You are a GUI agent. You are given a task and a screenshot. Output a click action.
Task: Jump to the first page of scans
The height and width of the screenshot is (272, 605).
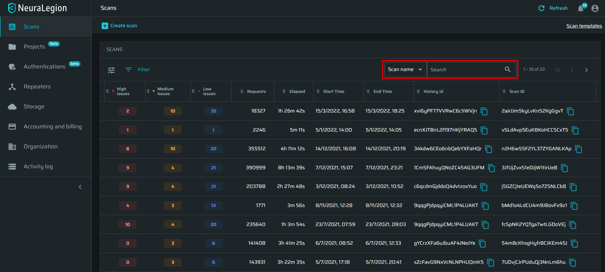pyautogui.click(x=558, y=70)
